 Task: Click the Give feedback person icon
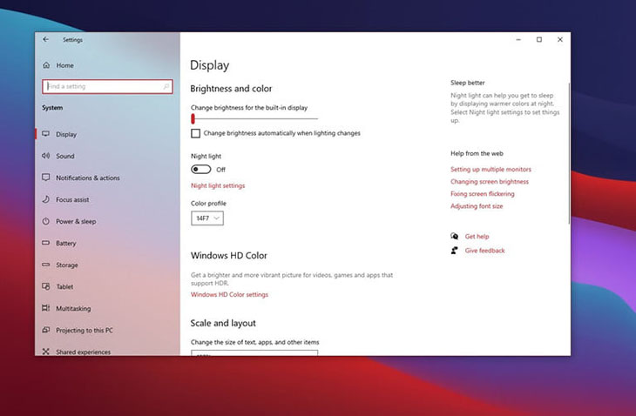pos(454,251)
